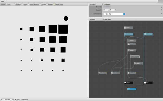Viewport: 163px width, 101px height.
Task: Click the root breadcrumb
Action: (2, 1)
